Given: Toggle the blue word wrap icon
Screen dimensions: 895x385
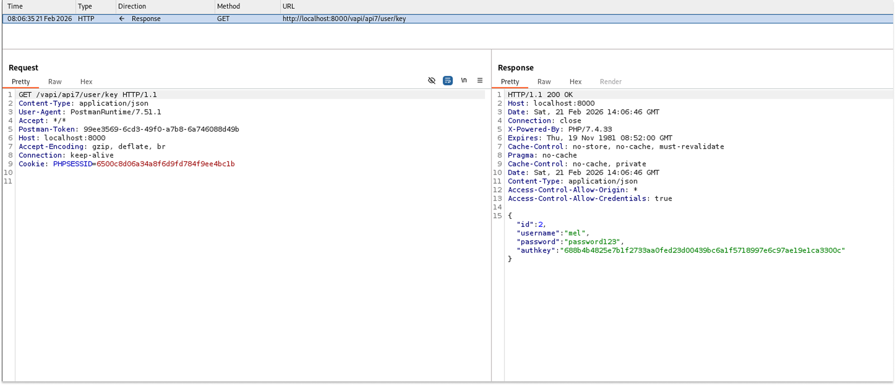Looking at the screenshot, I should click(x=447, y=81).
